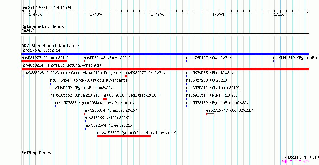Click nsv4572328 (gnomADStructuralVariants) label
319x165 pixels.
[x=95, y=103]
